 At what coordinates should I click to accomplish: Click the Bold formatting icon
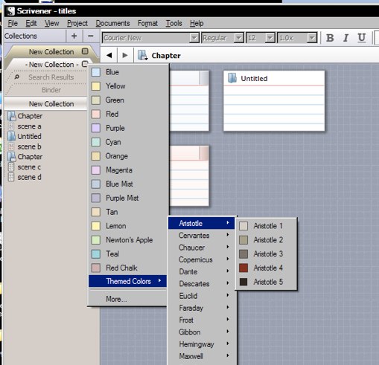coord(330,38)
